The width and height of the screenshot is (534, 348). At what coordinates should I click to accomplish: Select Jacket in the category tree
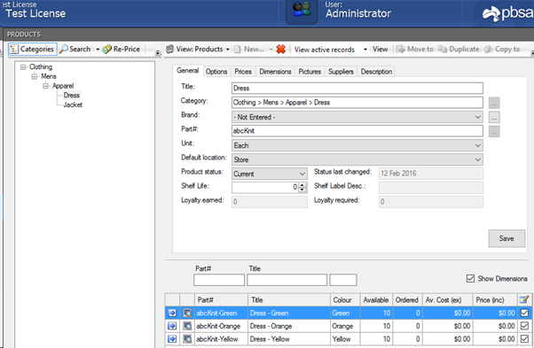[x=73, y=104]
